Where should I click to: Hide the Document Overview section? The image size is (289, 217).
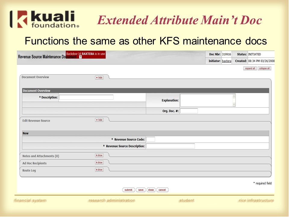tap(99, 77)
